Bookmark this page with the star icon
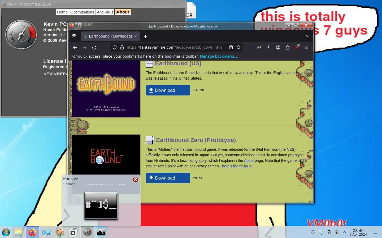 [238, 47]
